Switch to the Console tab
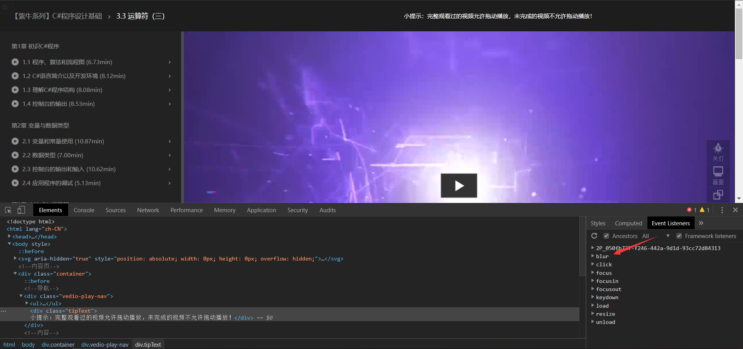The height and width of the screenshot is (349, 743). pos(84,210)
